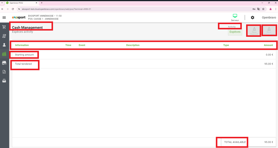Click the POS: CAISSE 1 - ANNEMASSE text
This screenshot has width=278, height=148.
43,19
